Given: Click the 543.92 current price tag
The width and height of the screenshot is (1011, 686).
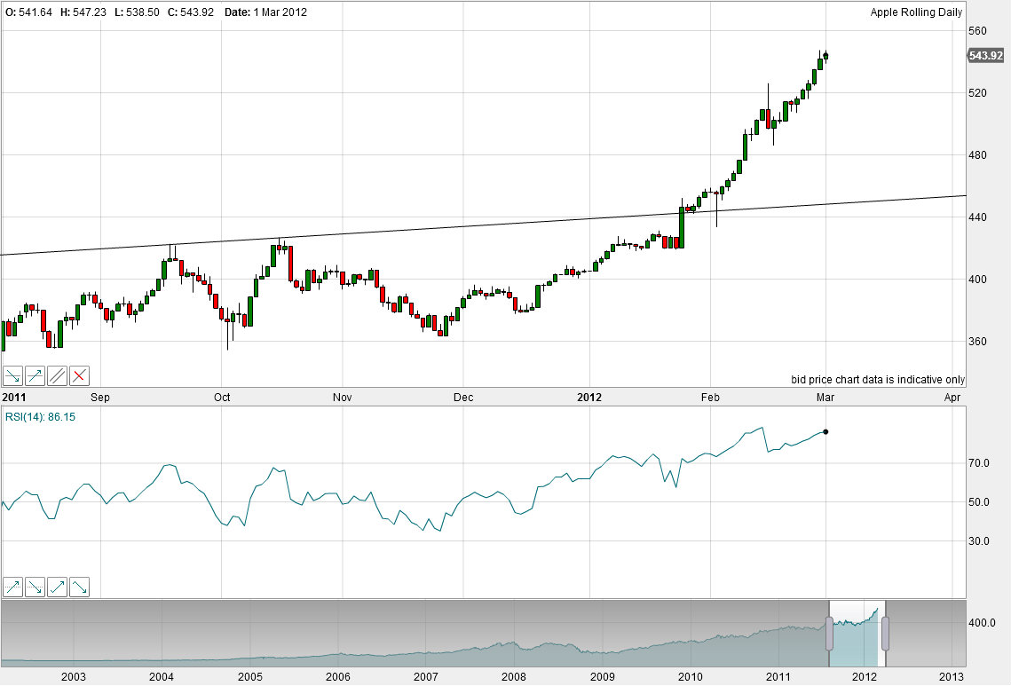Looking at the screenshot, I should pyautogui.click(x=985, y=55).
